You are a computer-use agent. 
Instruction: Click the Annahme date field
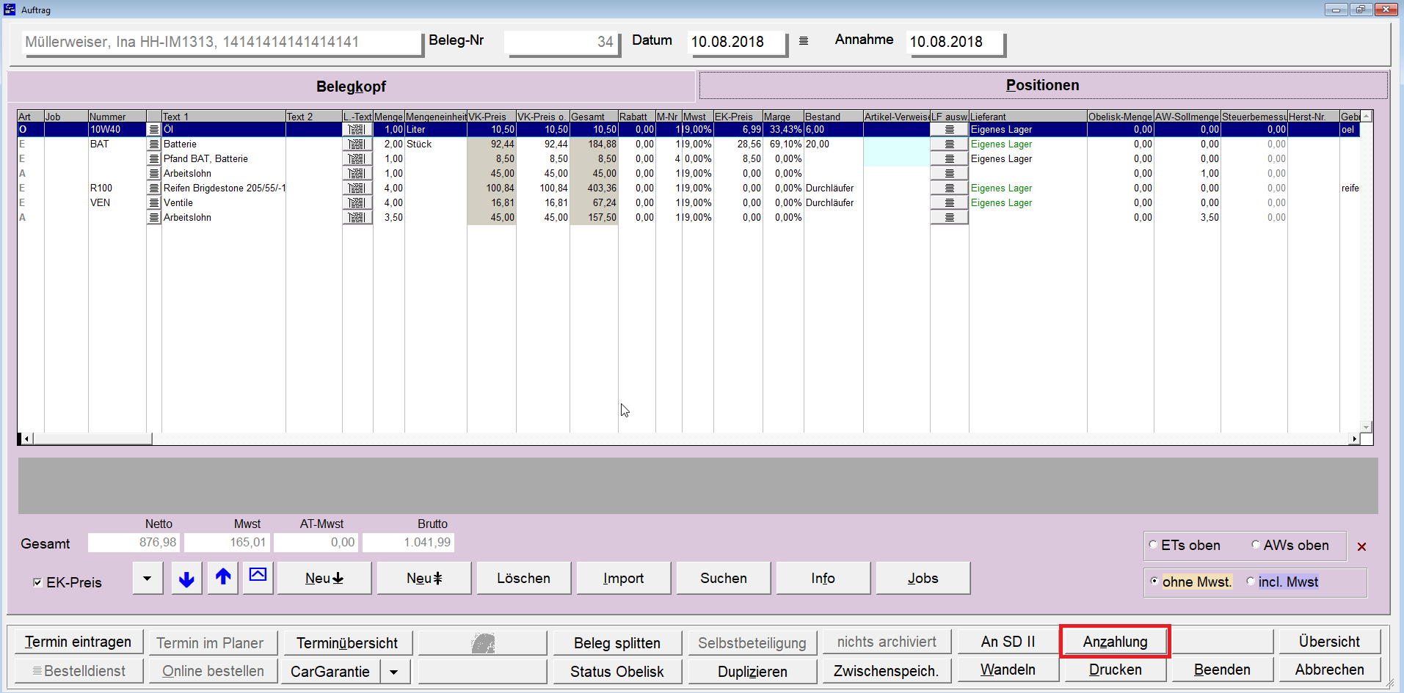pos(956,42)
